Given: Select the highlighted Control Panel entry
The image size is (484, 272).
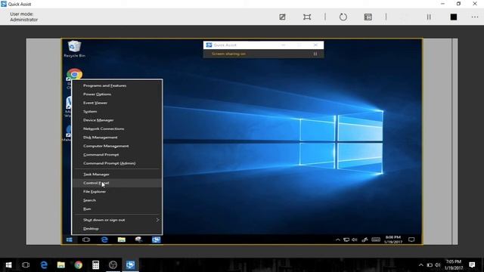Looking at the screenshot, I should (117, 183).
